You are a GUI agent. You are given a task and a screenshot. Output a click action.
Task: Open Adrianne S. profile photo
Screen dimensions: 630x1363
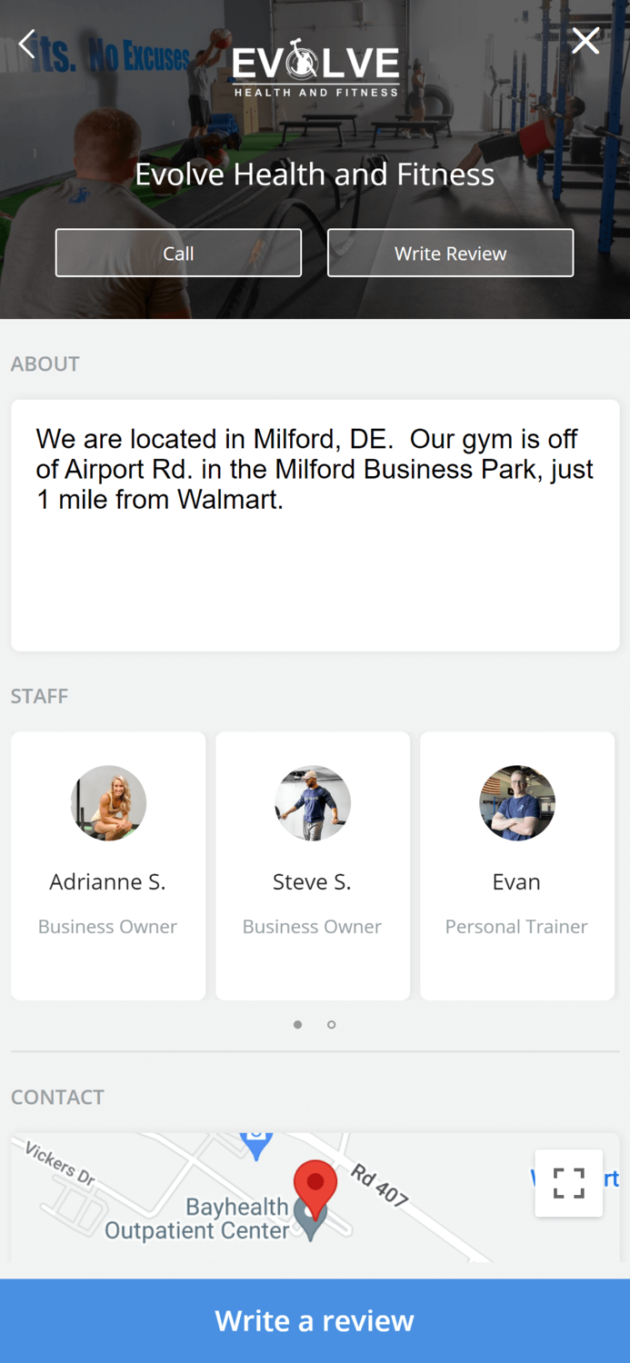[x=107, y=802]
